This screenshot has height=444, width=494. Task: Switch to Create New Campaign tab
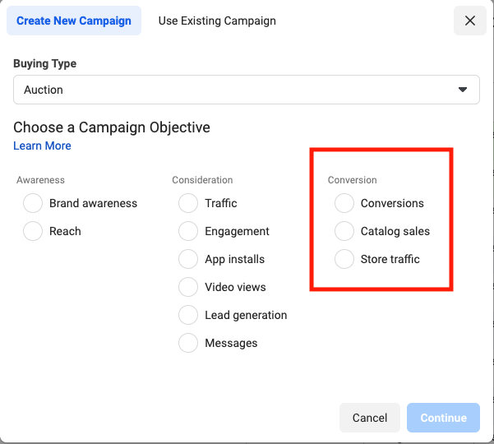[74, 21]
